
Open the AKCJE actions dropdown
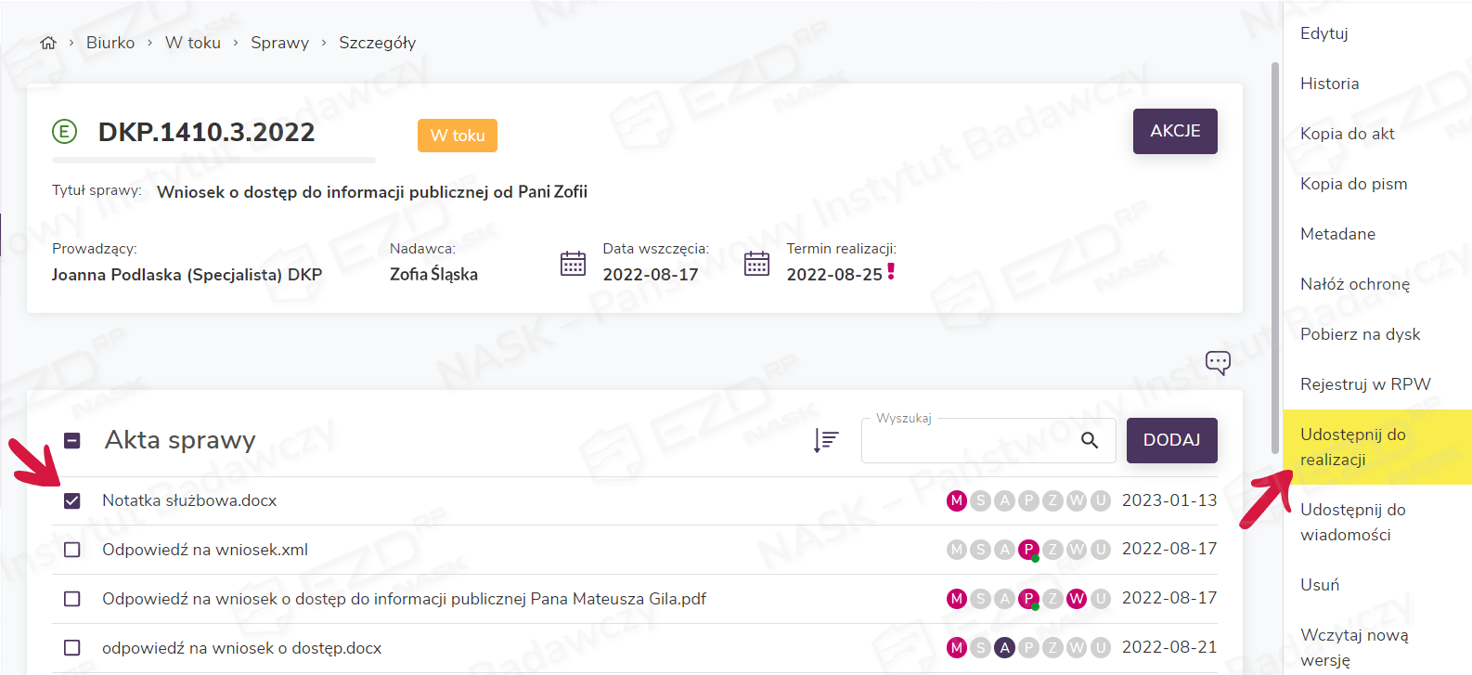1174,131
